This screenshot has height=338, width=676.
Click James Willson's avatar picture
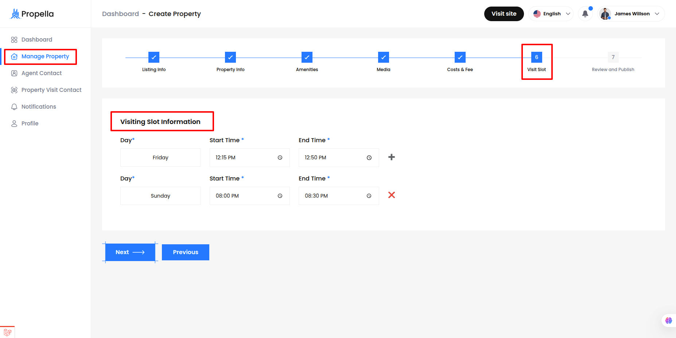(x=605, y=14)
